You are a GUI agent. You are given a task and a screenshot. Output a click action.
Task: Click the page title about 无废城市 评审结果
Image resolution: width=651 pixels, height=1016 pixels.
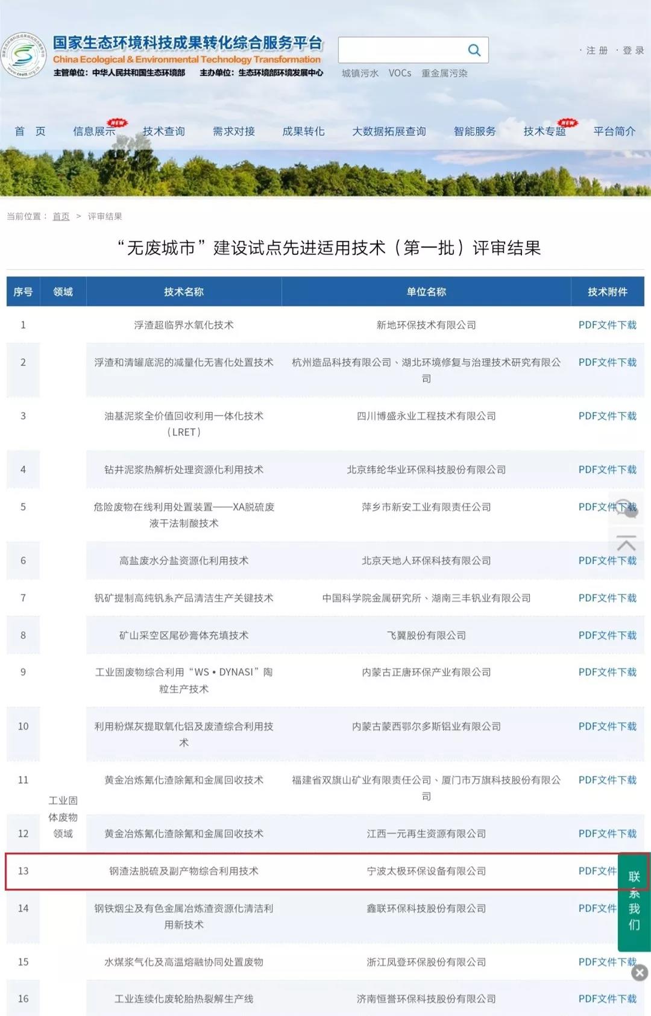click(329, 248)
